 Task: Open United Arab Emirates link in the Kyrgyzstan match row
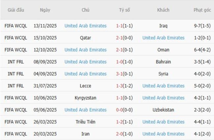point(163,98)
